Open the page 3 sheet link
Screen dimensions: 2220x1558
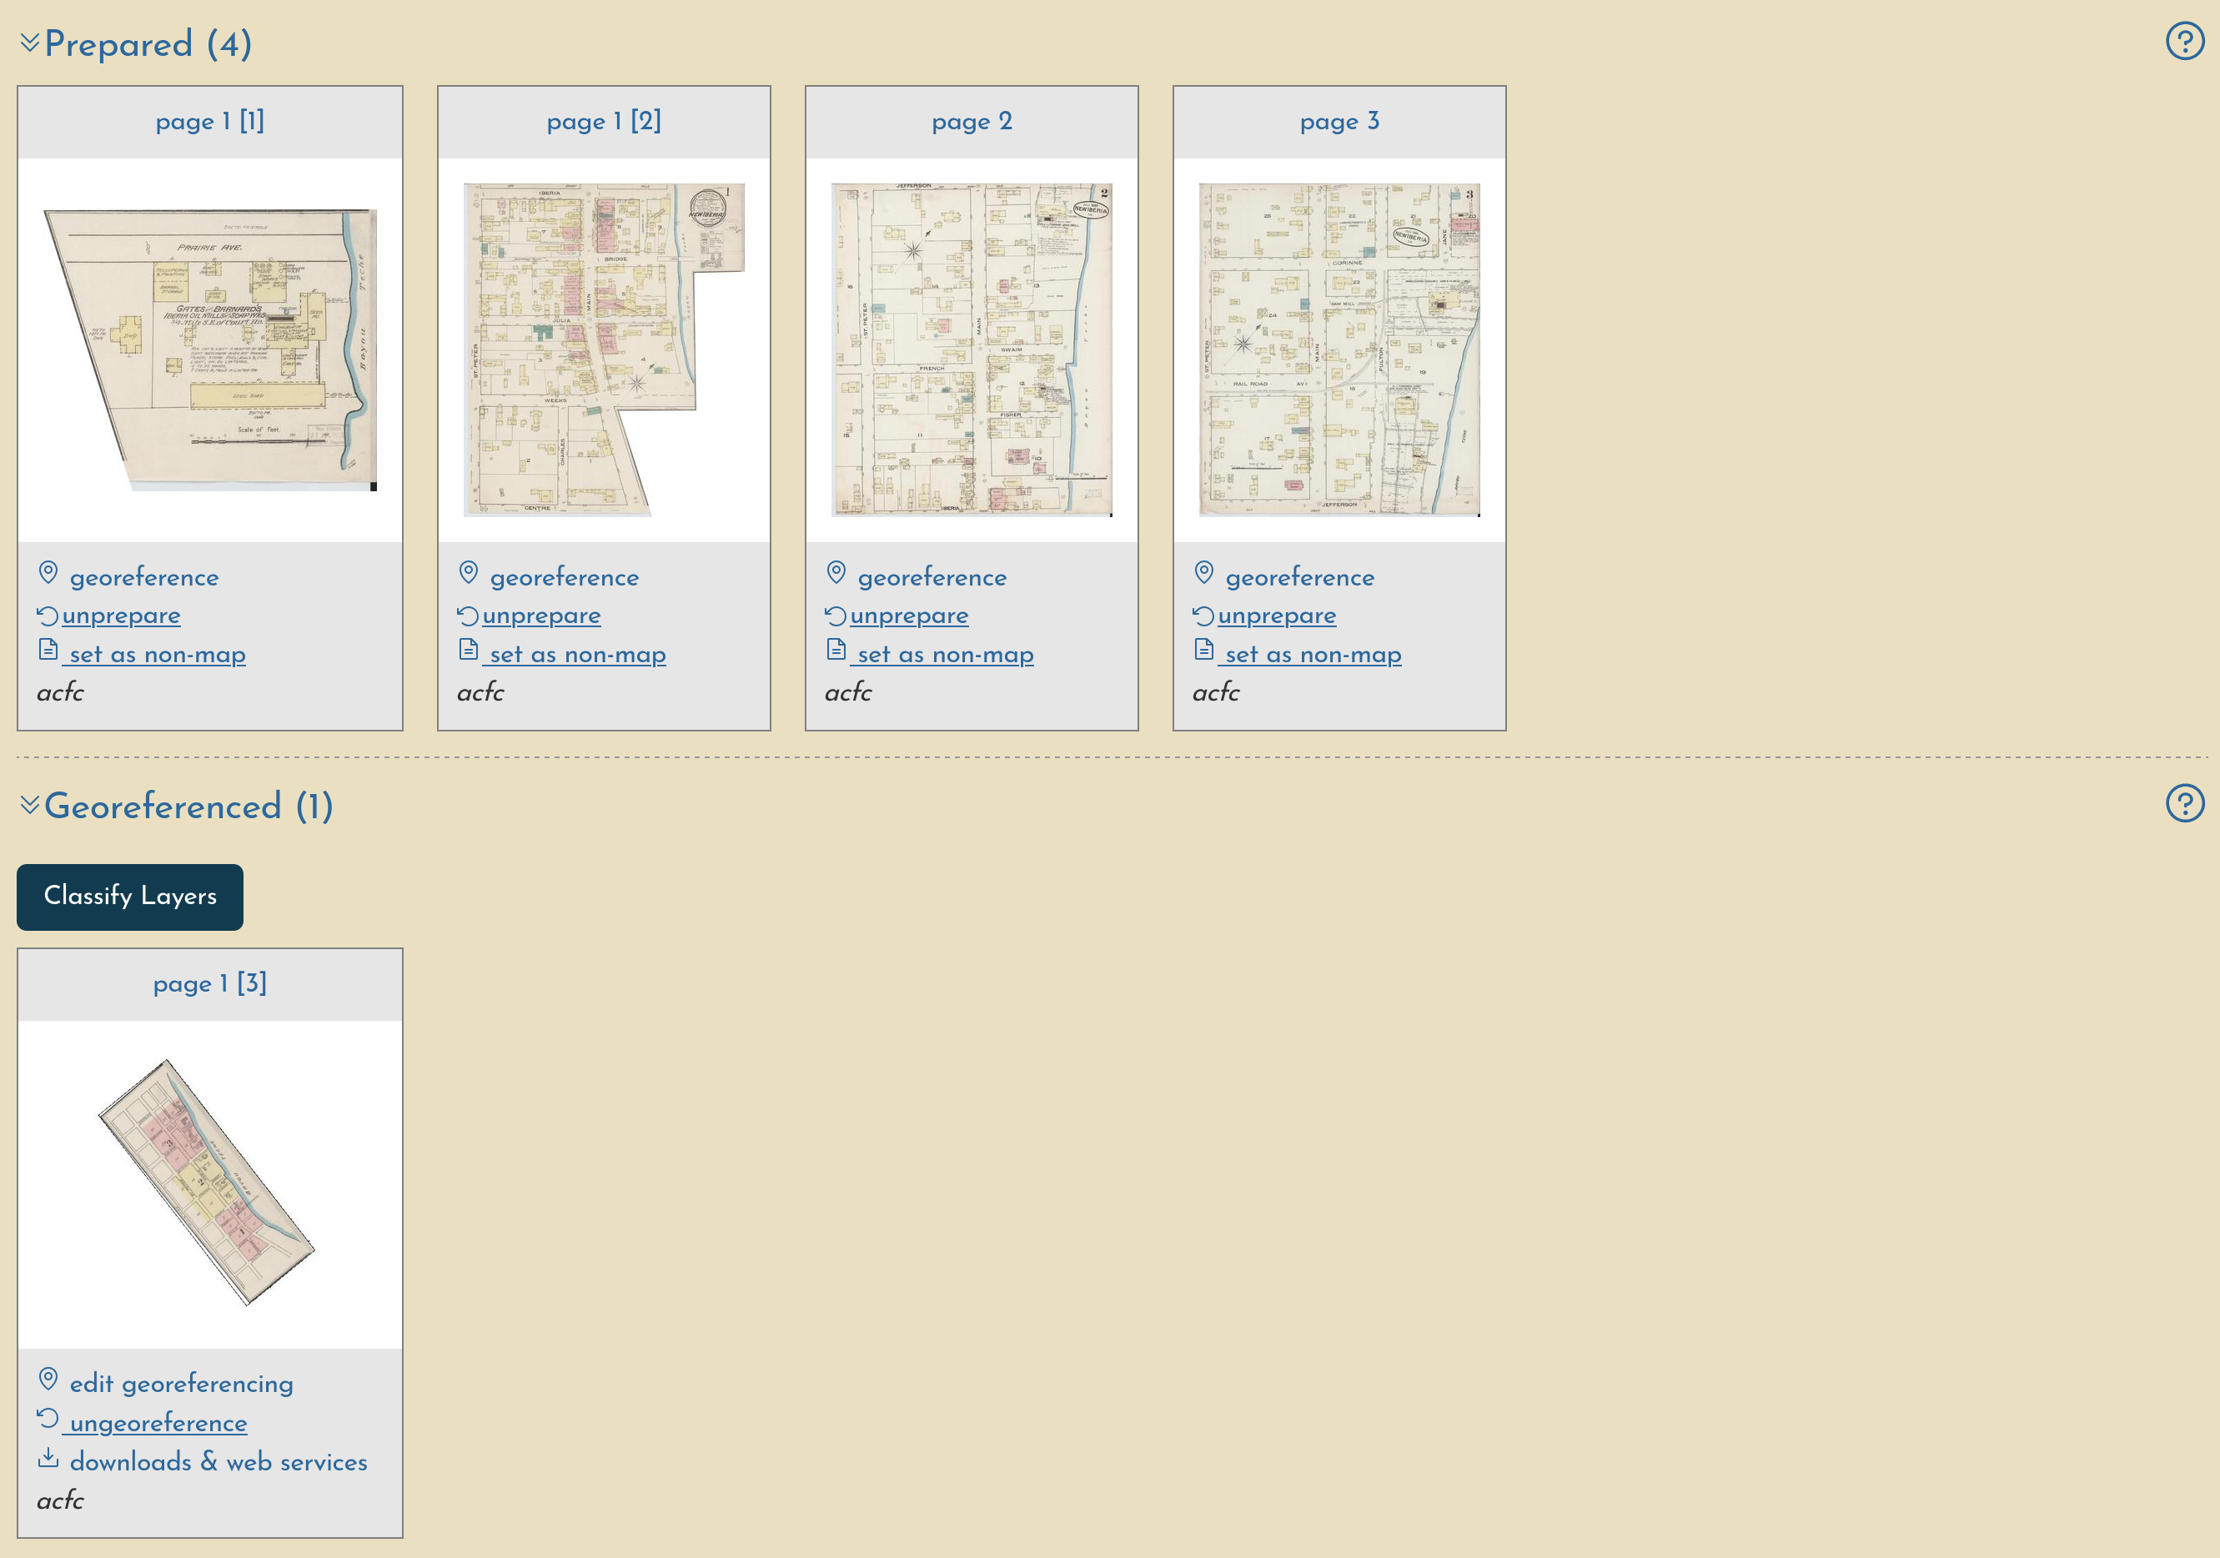point(1339,122)
